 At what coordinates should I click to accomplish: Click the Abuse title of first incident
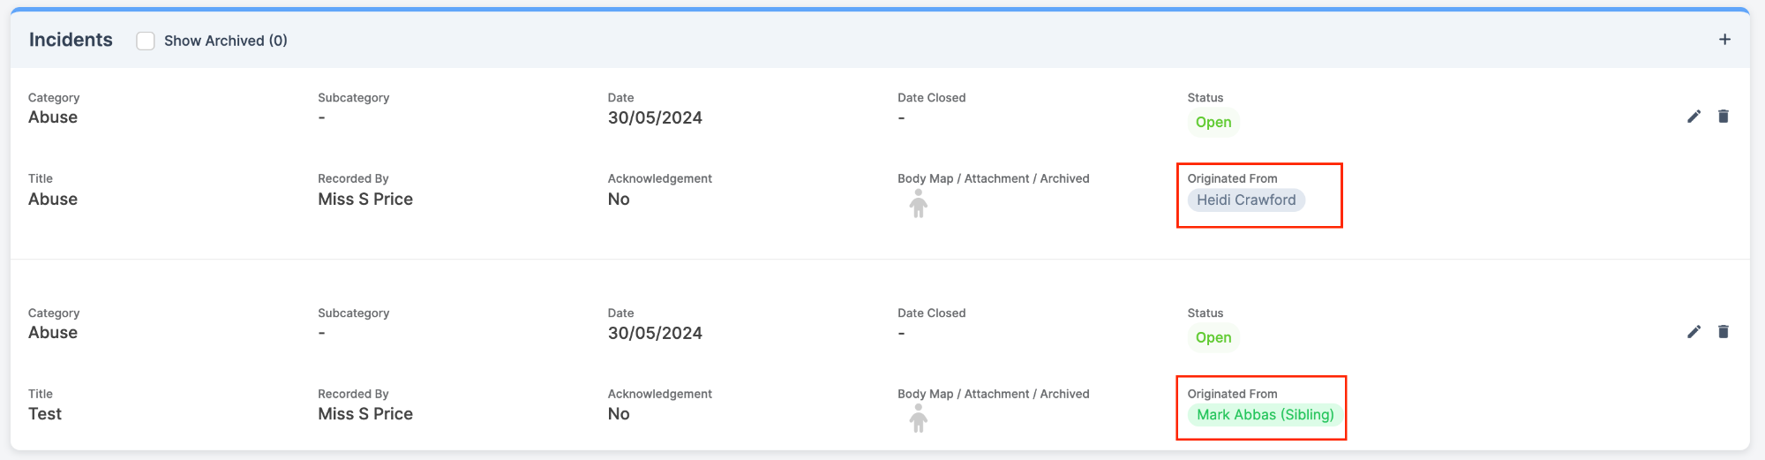pyautogui.click(x=53, y=200)
